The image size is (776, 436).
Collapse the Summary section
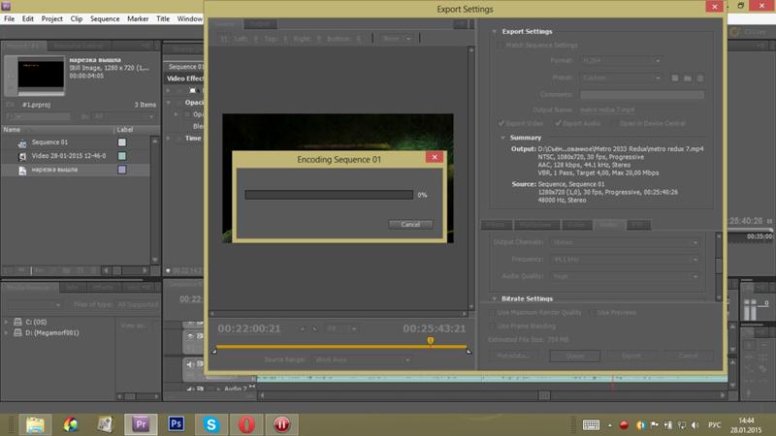click(502, 138)
